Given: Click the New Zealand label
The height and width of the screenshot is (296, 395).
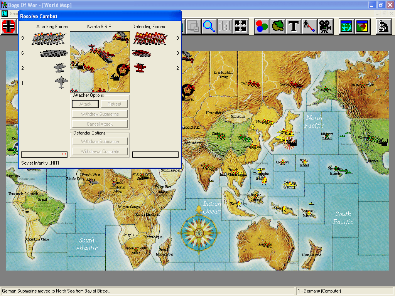Looking at the screenshot, I should click(x=311, y=255).
